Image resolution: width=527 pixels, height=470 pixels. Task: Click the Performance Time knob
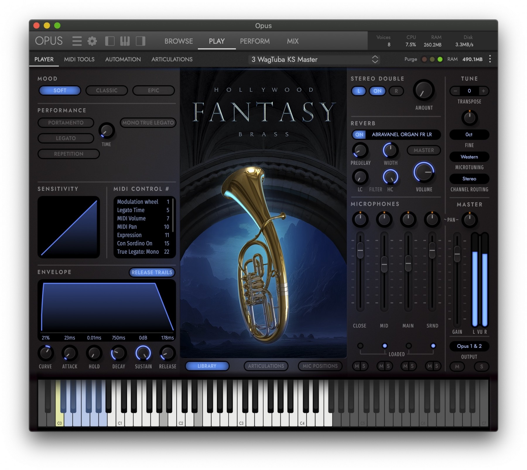(106, 131)
